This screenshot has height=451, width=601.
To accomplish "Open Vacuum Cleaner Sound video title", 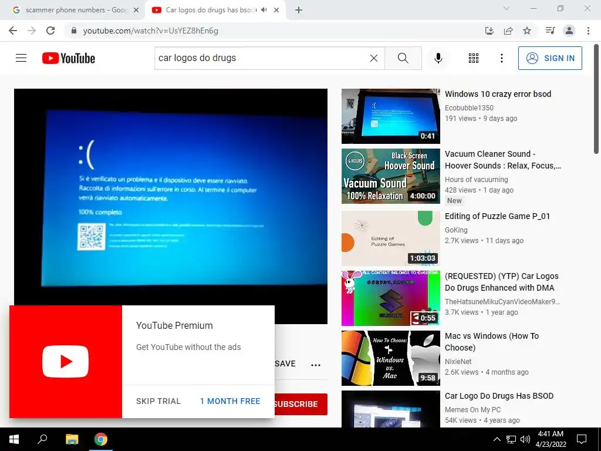I will 503,160.
